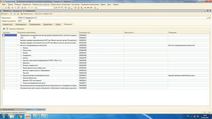212x119 pixels.
Task: Click the Open file icon in the main toolbar
Action: [6, 8]
